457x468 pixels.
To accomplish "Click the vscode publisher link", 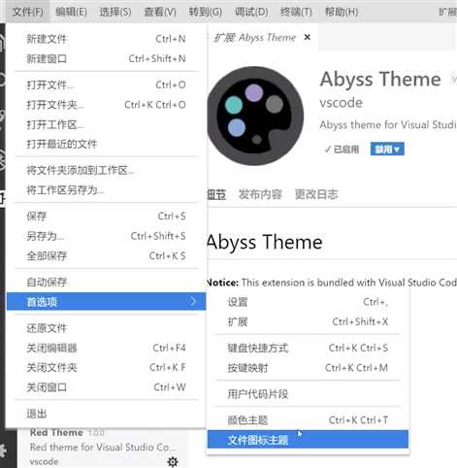I will click(x=341, y=103).
